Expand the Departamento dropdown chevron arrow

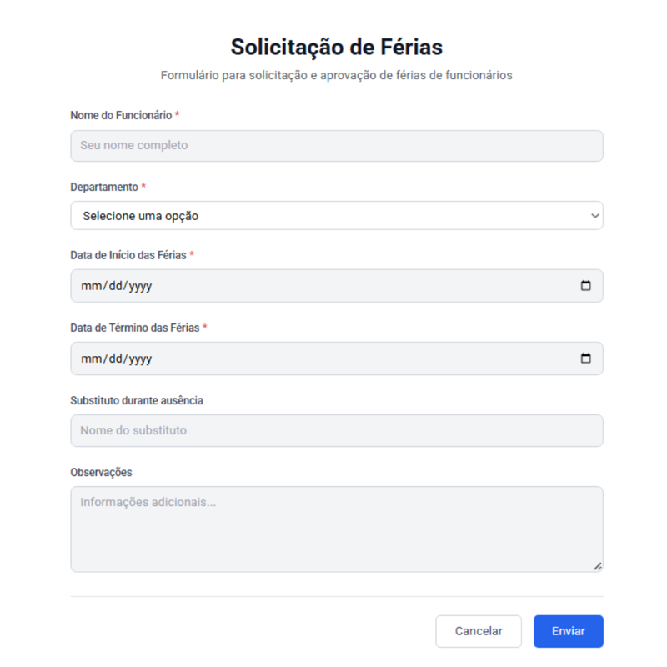pyautogui.click(x=594, y=216)
